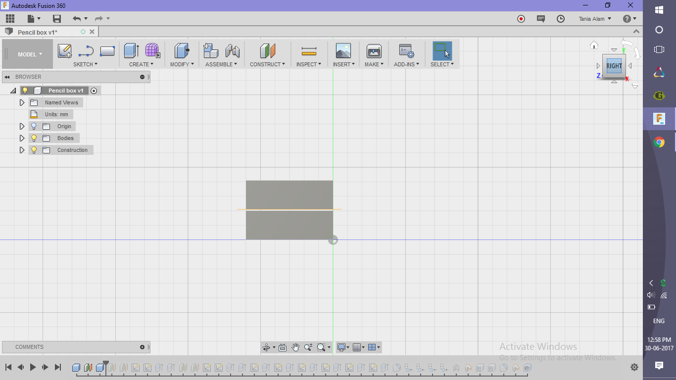This screenshot has height=380, width=676.
Task: Select the Pan hand tool
Action: click(x=295, y=347)
